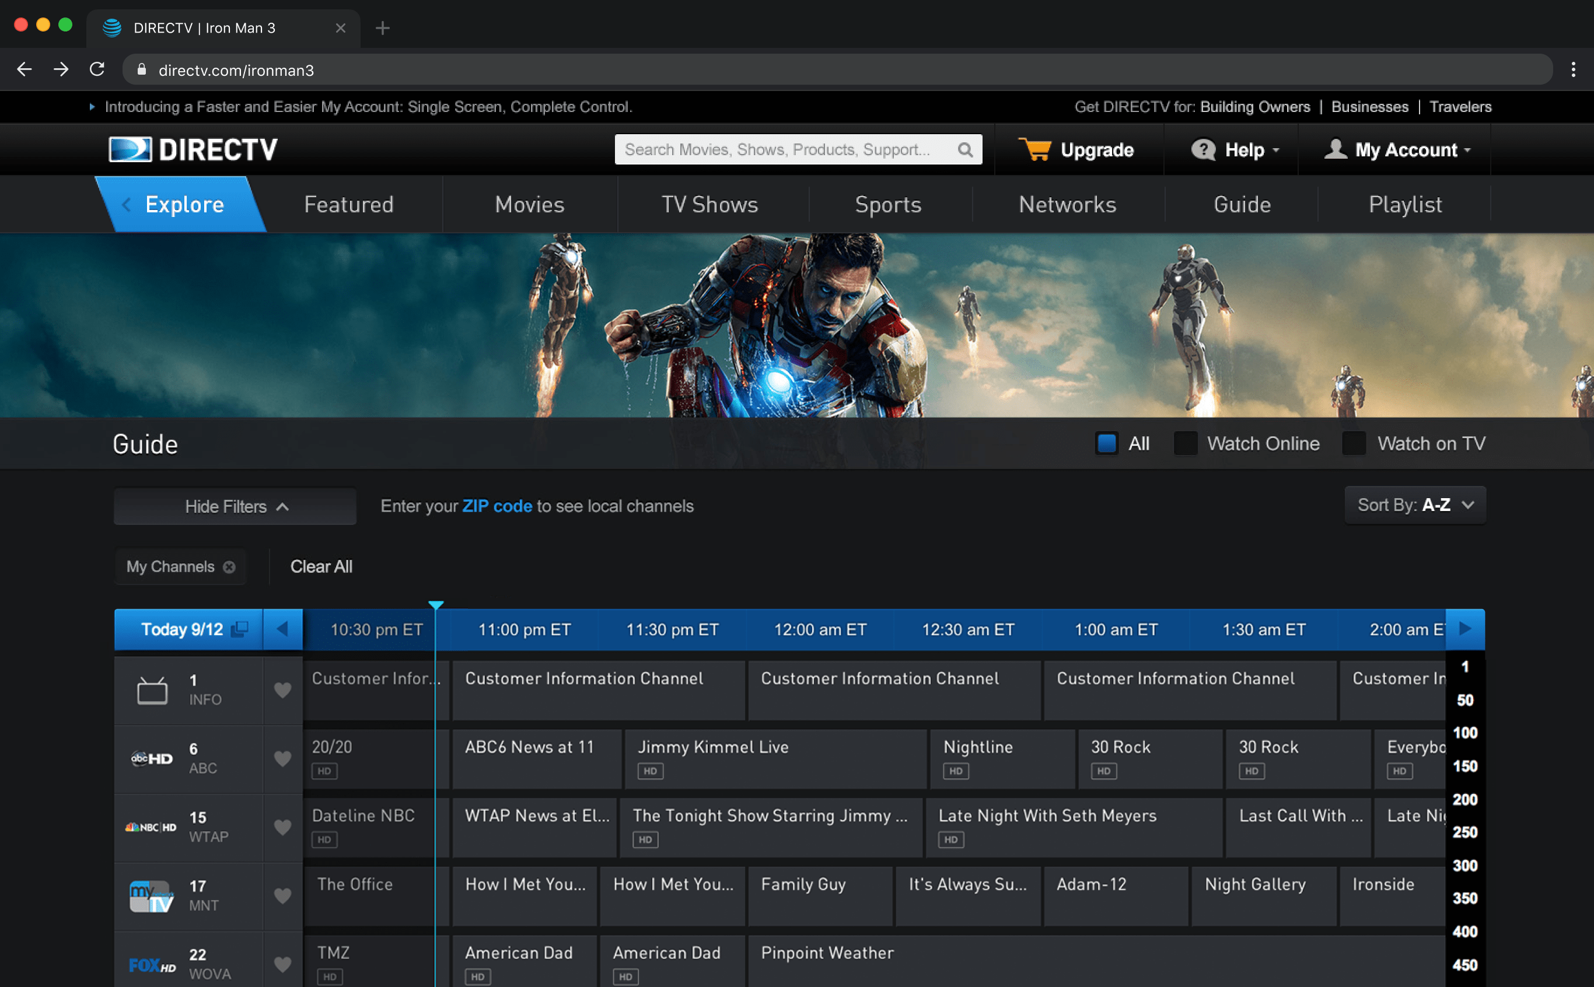This screenshot has width=1594, height=987.
Task: Click the HD badge under Jimmy Kimmel Live
Action: click(650, 771)
